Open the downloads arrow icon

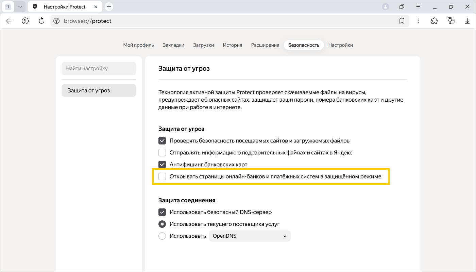click(x=467, y=21)
